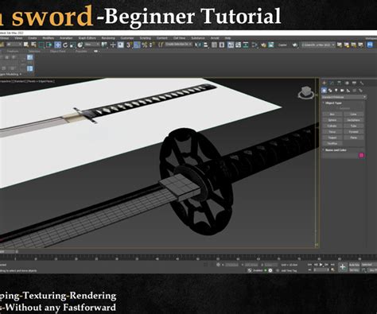This screenshot has width=377, height=314.
Task: Click the Tube primitive button
Action: (x=353, y=126)
